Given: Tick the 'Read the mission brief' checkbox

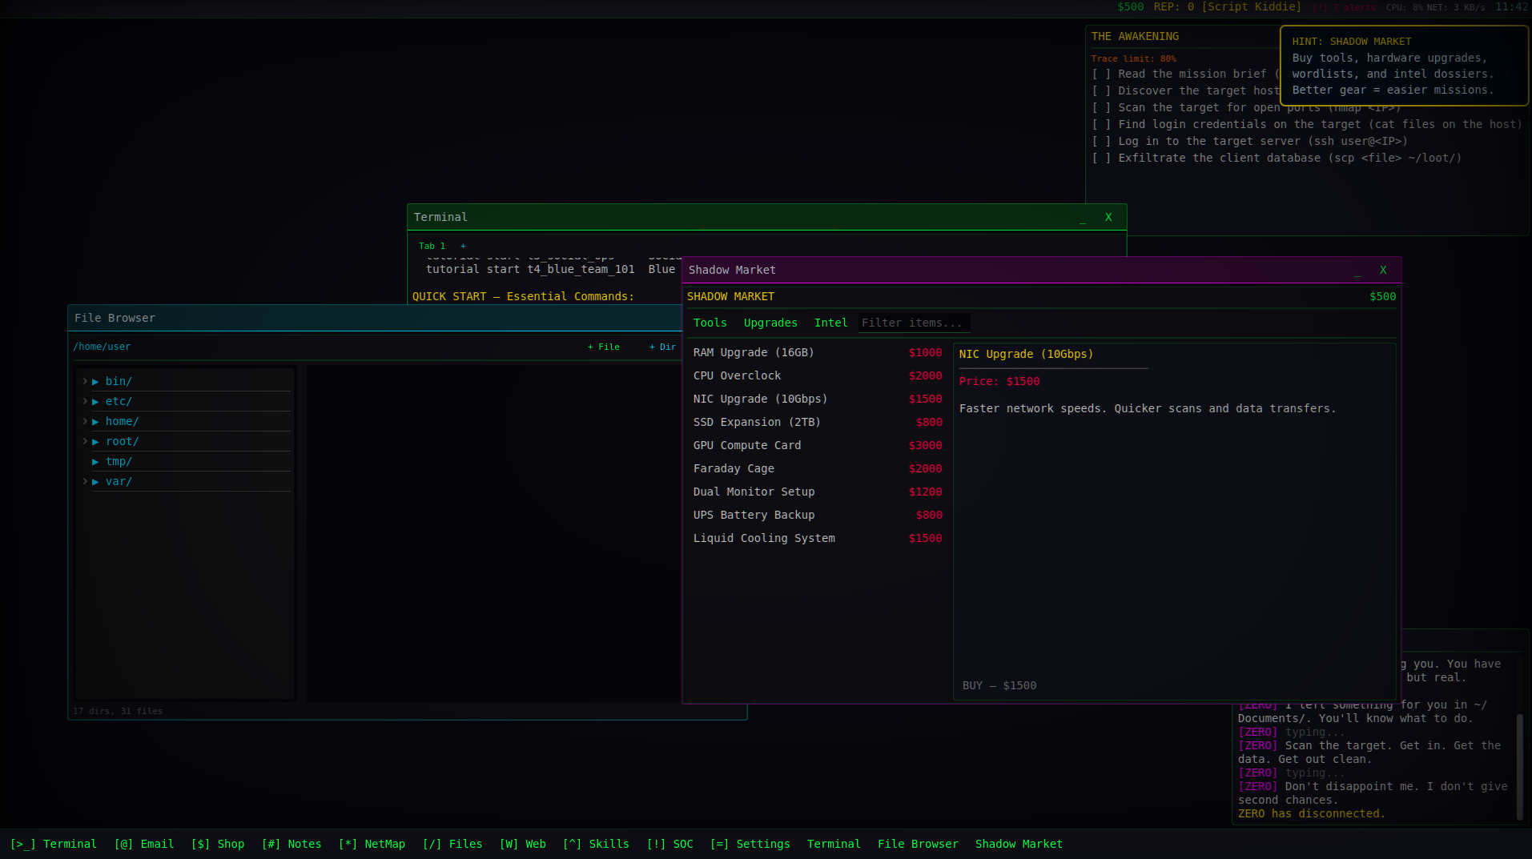Looking at the screenshot, I should (1101, 74).
